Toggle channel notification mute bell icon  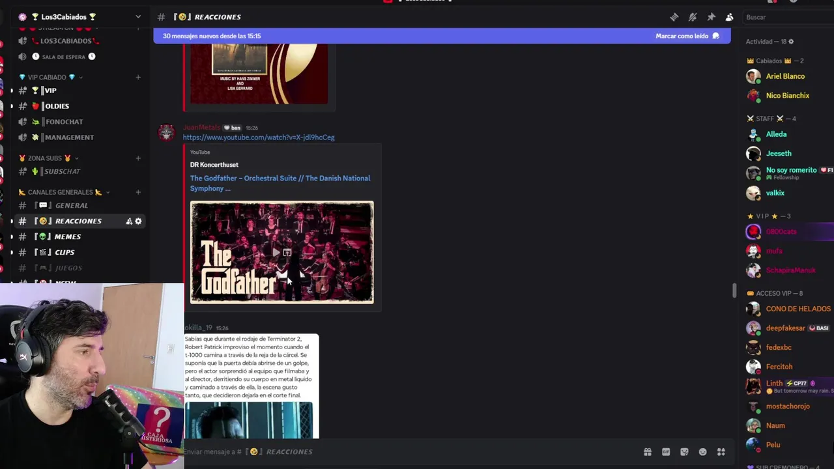point(693,17)
